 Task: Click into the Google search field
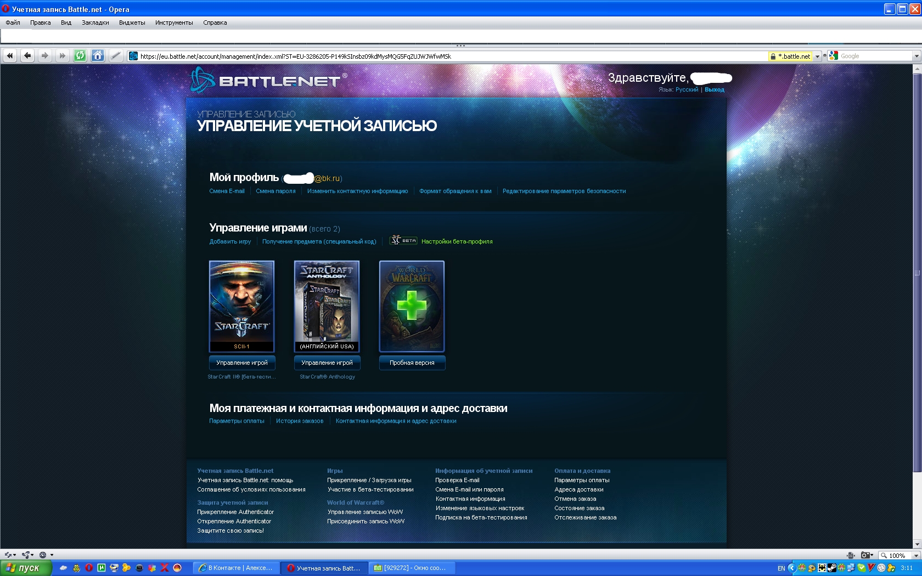tap(875, 56)
